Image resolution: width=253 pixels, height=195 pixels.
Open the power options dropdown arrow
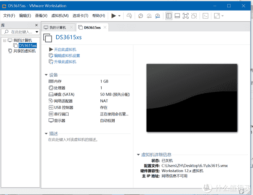pyautogui.click(x=120, y=16)
